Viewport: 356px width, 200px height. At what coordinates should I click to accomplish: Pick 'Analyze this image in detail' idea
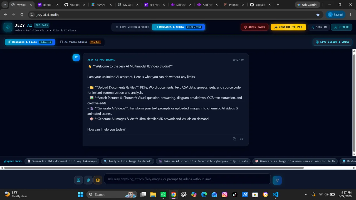point(128,161)
